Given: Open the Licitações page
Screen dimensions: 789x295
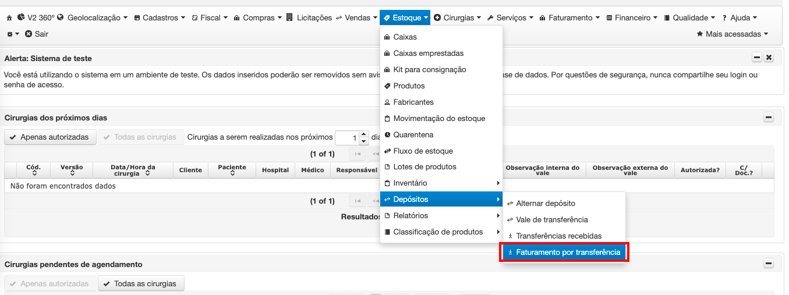Looking at the screenshot, I should click(309, 18).
